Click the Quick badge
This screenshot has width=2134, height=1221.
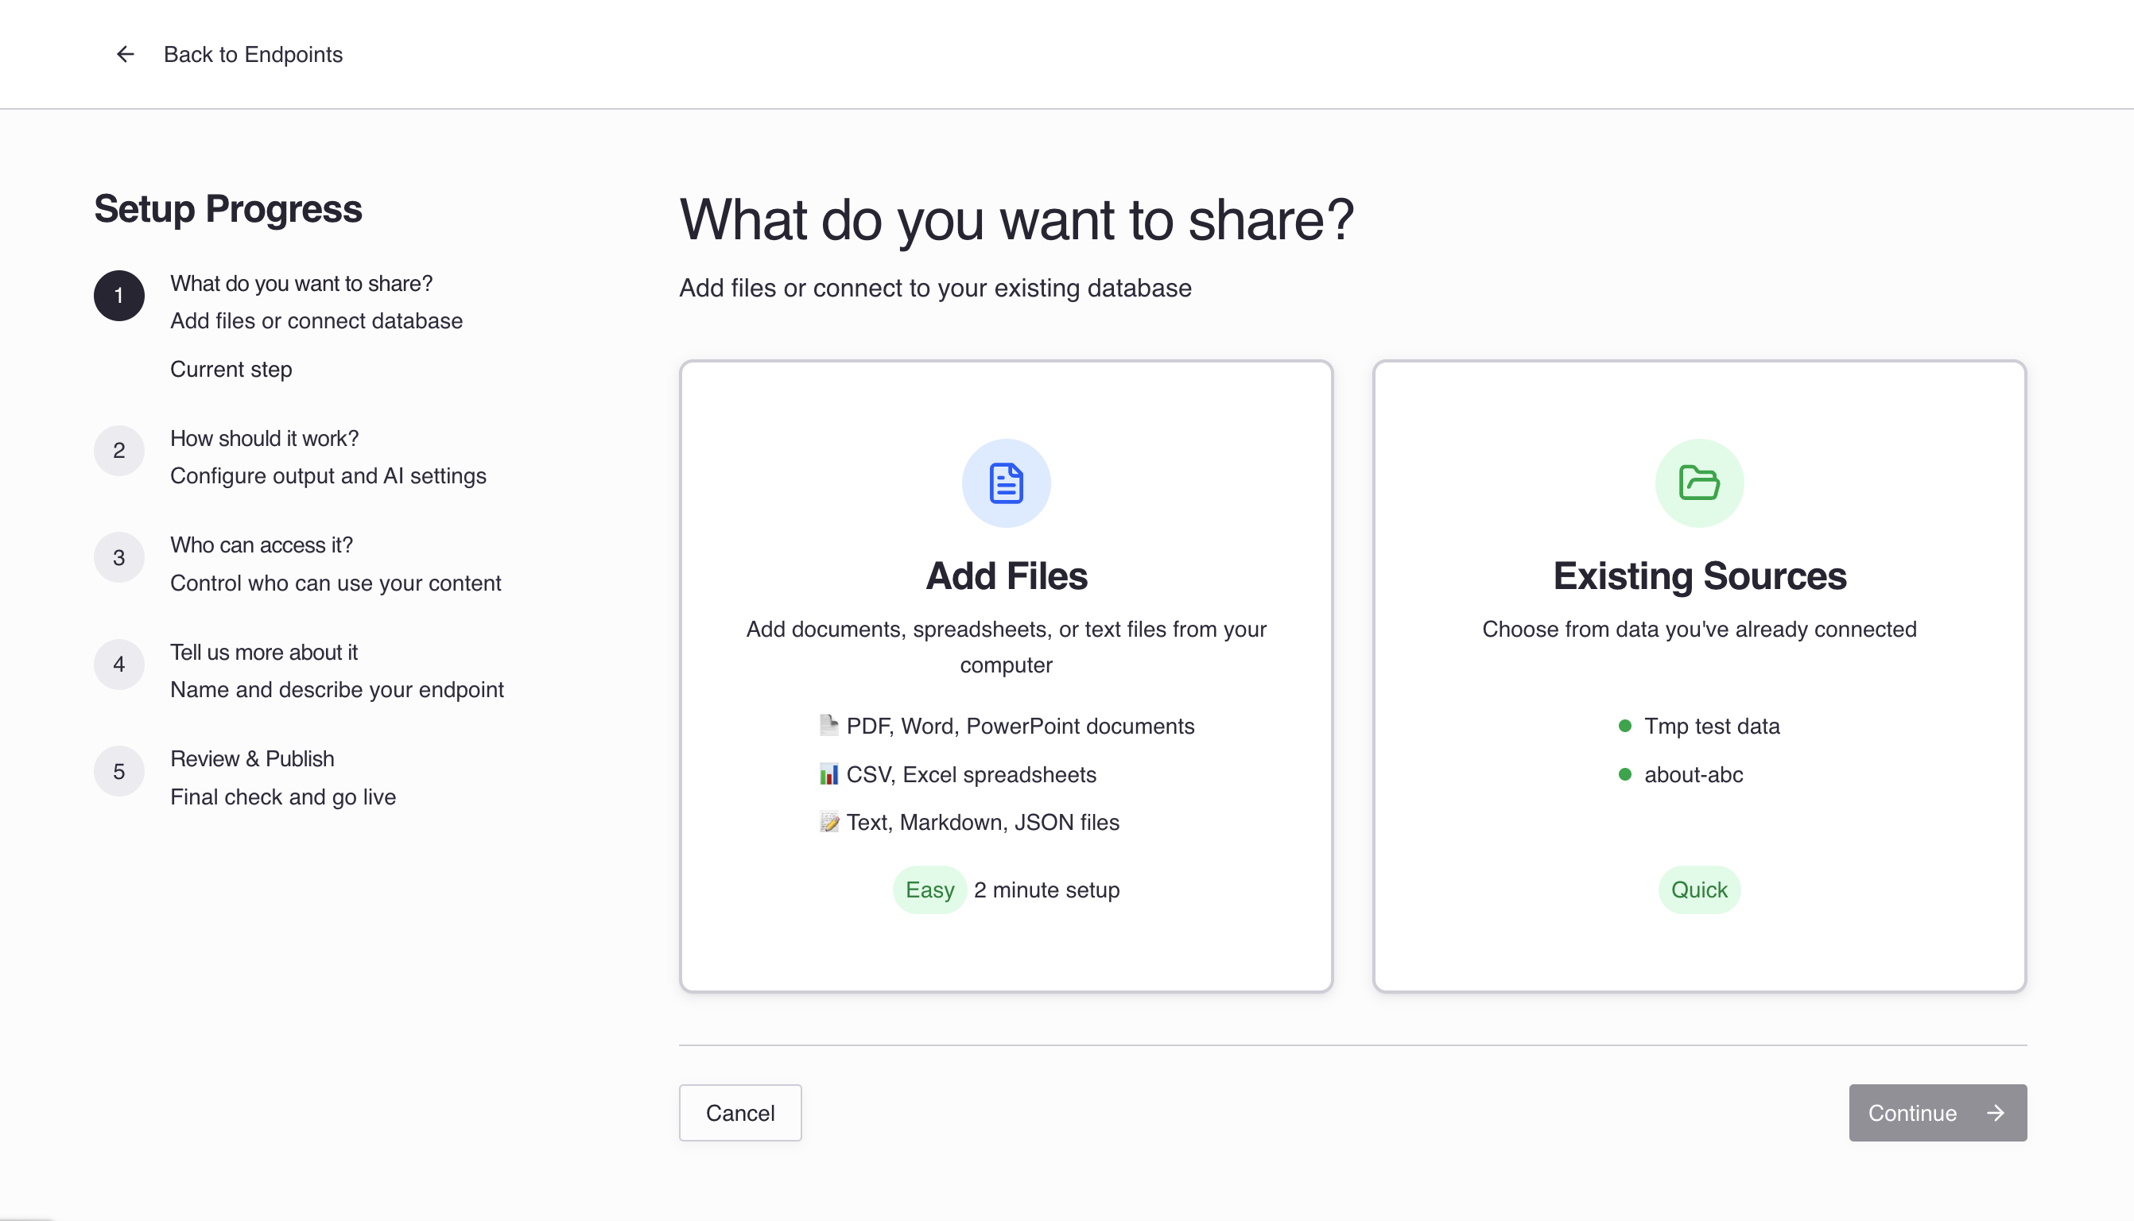click(x=1699, y=890)
